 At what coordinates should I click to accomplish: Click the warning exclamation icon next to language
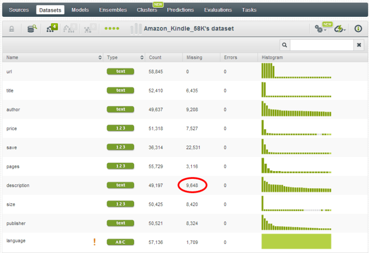[x=95, y=242]
